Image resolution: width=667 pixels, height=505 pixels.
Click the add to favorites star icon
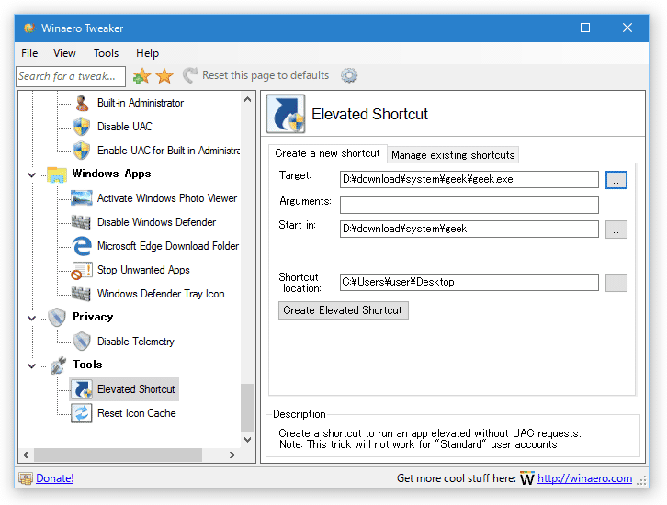tap(141, 75)
